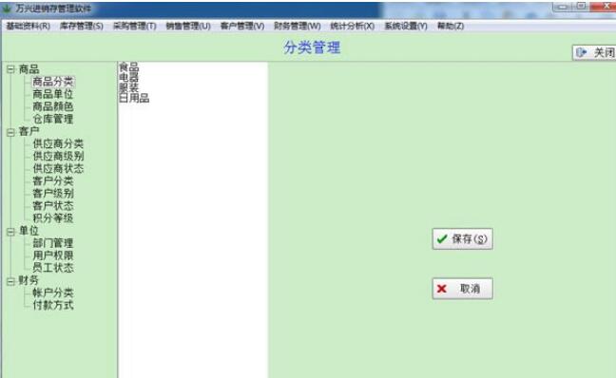
Task: Open the 采购管理(T) menu
Action: tap(135, 26)
